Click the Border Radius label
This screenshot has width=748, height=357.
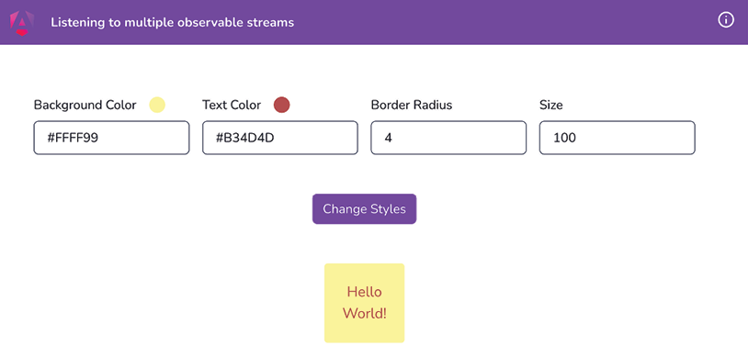click(x=412, y=105)
